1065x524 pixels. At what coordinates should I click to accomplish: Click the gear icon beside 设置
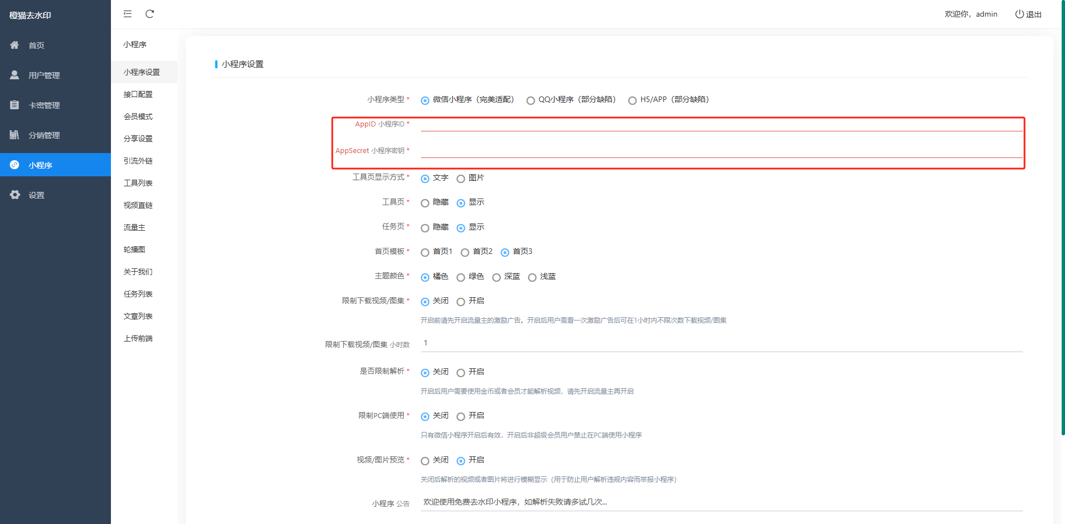click(15, 195)
